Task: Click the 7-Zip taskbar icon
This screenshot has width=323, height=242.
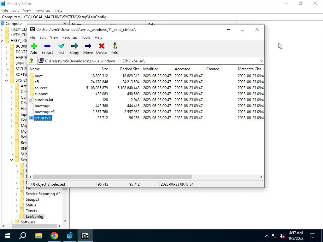Action: [85, 236]
